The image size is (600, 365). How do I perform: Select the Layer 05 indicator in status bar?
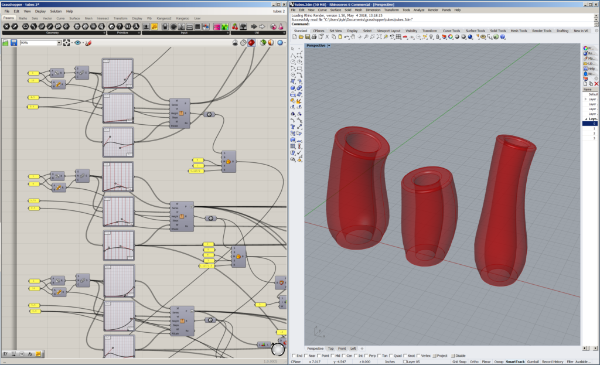[x=412, y=361]
